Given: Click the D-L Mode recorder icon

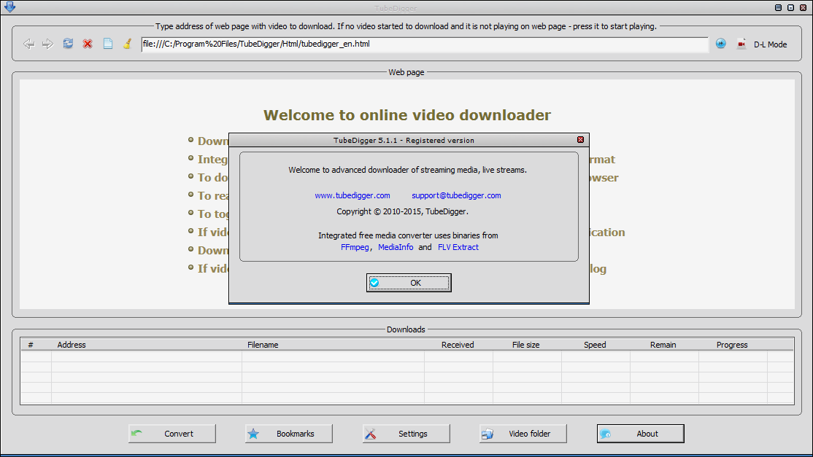Looking at the screenshot, I should click(x=741, y=44).
